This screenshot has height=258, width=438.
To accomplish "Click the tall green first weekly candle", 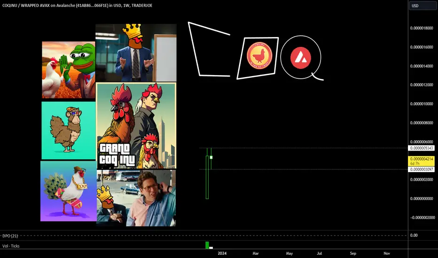I will [x=207, y=177].
